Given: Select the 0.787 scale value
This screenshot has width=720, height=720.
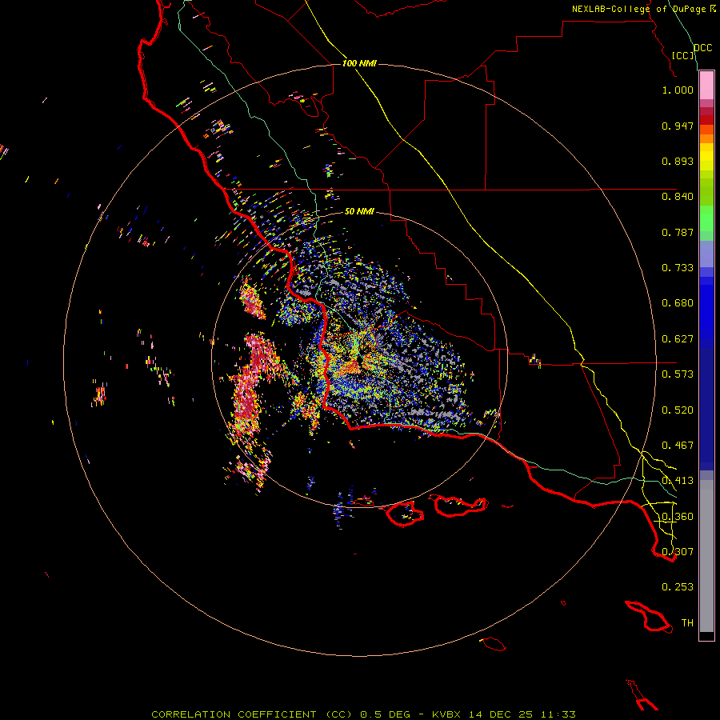Looking at the screenshot, I should point(678,232).
